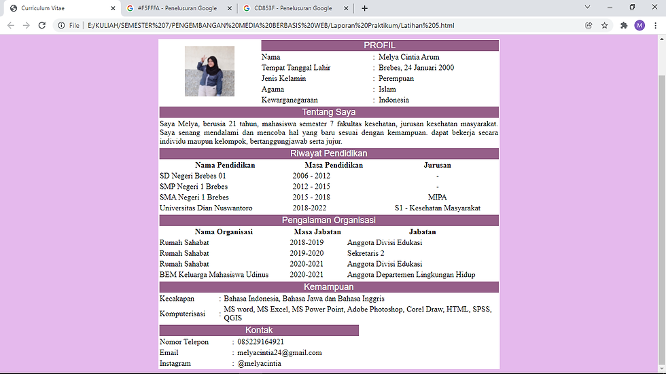
Task: Click the Kemampuan section header
Action: (329, 287)
